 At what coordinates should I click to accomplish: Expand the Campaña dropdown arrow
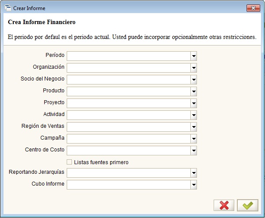point(193,139)
